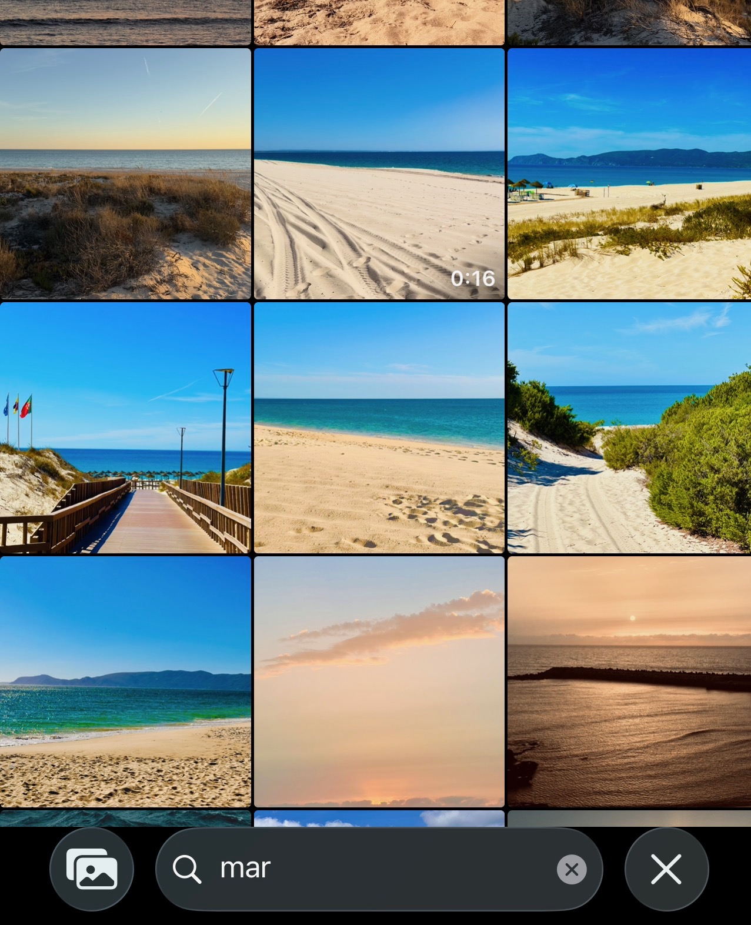Open the sandy path between green bushes photo
This screenshot has width=751, height=925.
[x=629, y=428]
